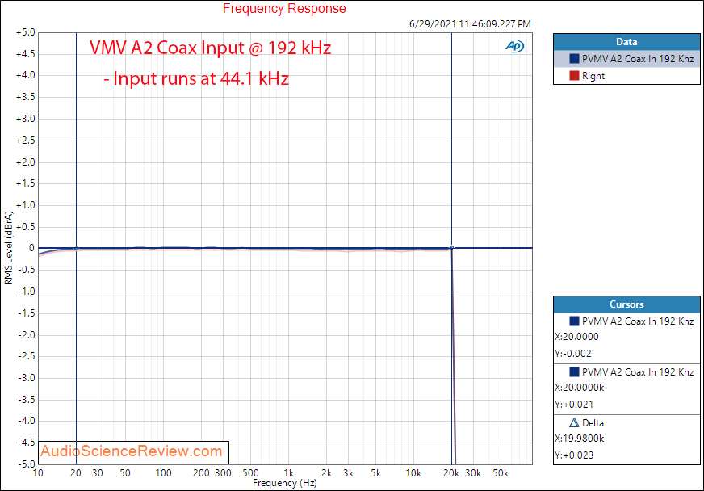Click the timestamp 6/29/2021 11:46:09.227 PM
The image size is (704, 491).
(470, 23)
